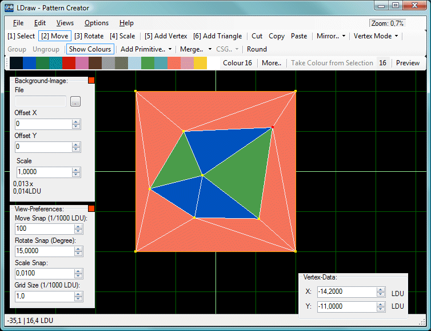The height and width of the screenshot is (331, 431).
Task: Pick the teal dotted colour swatch
Action: tap(56, 63)
